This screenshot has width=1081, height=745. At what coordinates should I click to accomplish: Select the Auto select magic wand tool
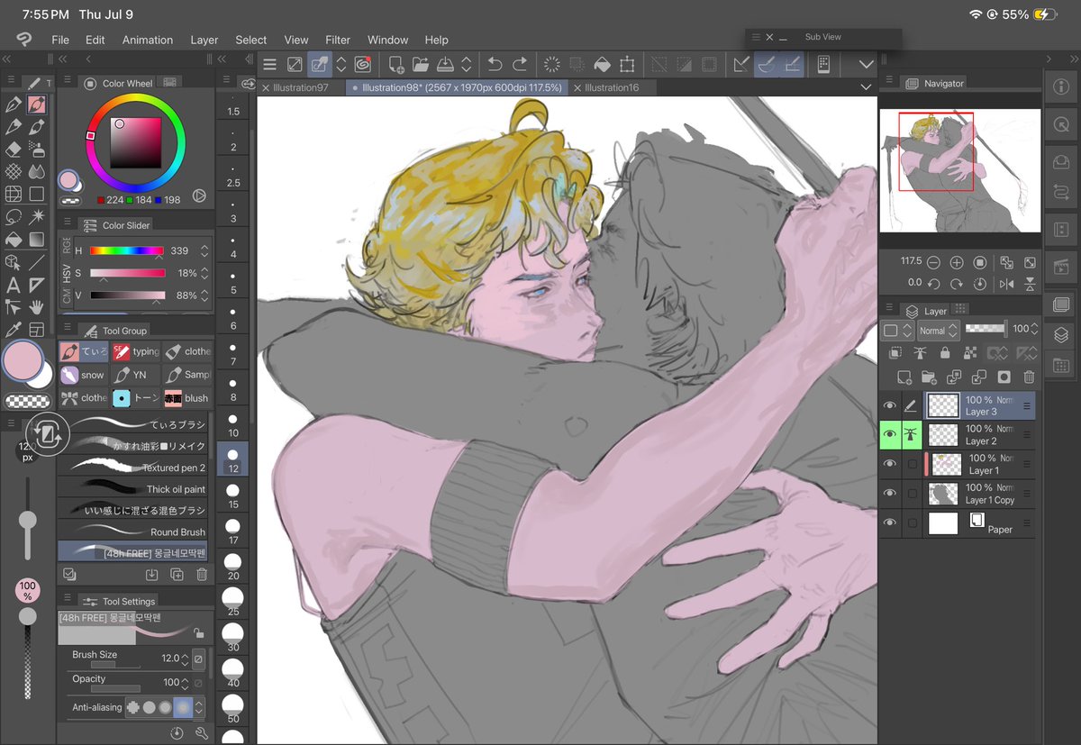pyautogui.click(x=37, y=217)
